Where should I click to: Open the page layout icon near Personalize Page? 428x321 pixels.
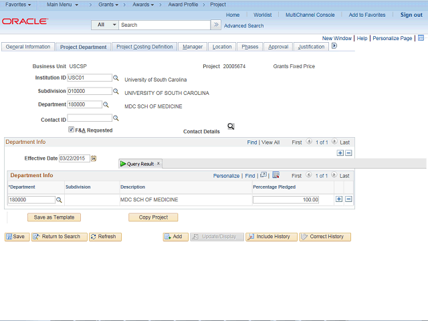(421, 38)
